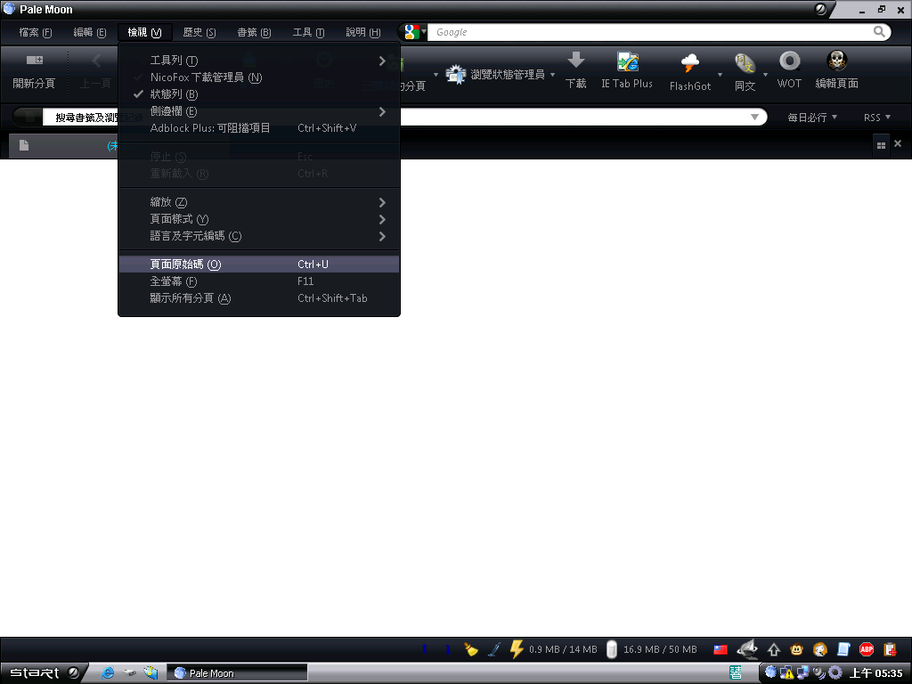Open the 檔案 (F) menu
The image size is (912, 684).
click(36, 33)
